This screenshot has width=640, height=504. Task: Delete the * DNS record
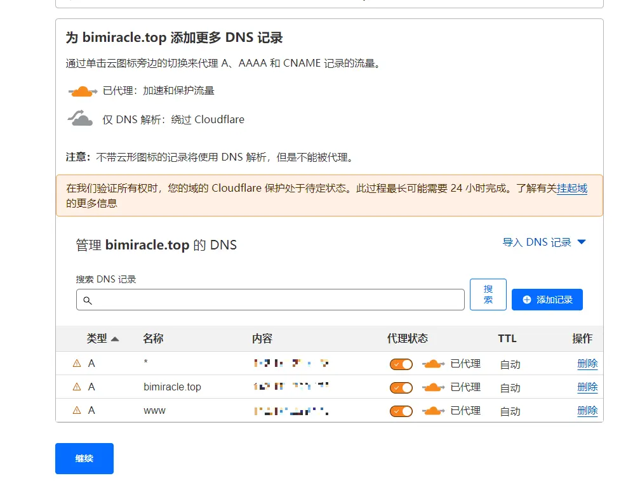[x=587, y=364]
